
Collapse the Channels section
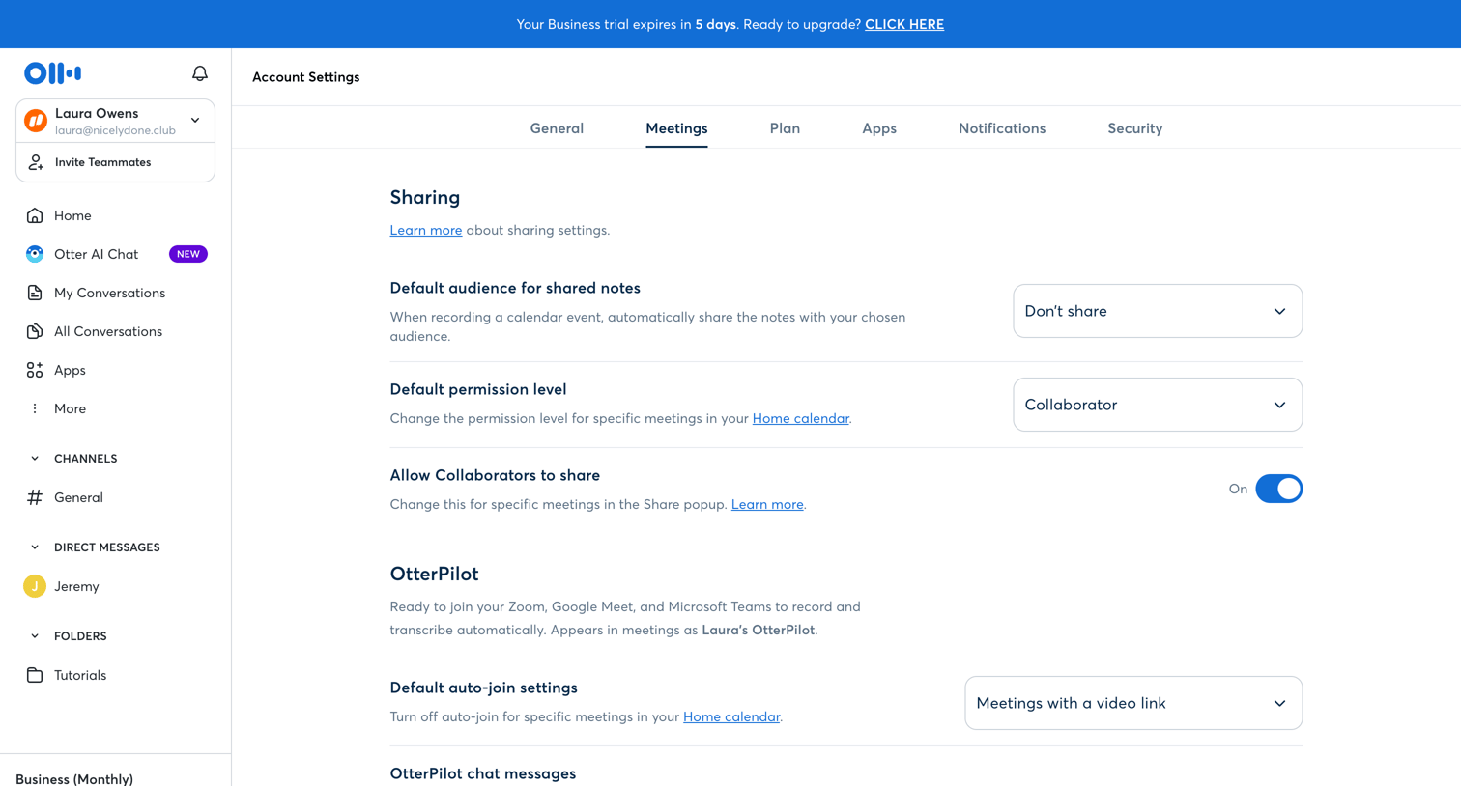(x=35, y=459)
